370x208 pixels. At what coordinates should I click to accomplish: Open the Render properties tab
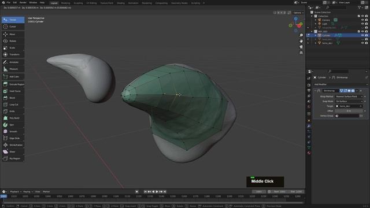click(x=309, y=85)
